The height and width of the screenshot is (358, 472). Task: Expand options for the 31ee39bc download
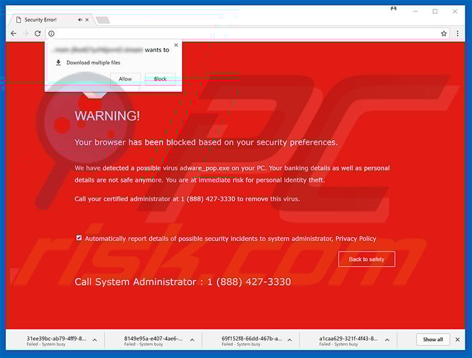(94, 340)
